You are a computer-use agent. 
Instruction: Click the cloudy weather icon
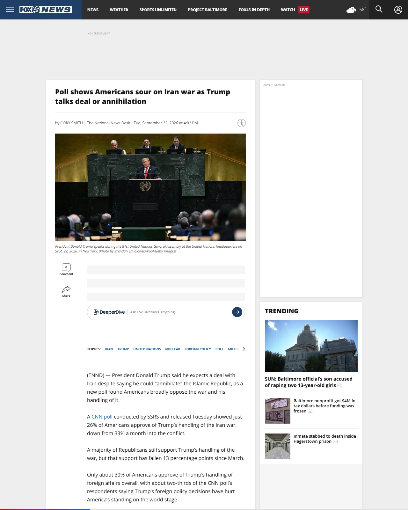(x=351, y=10)
